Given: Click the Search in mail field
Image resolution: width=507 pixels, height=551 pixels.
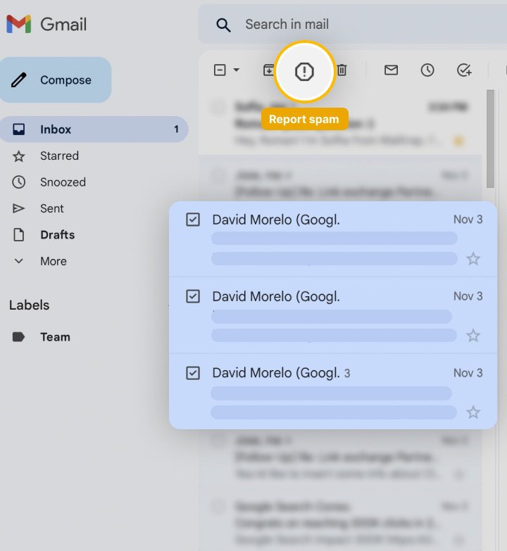Looking at the screenshot, I should point(352,25).
